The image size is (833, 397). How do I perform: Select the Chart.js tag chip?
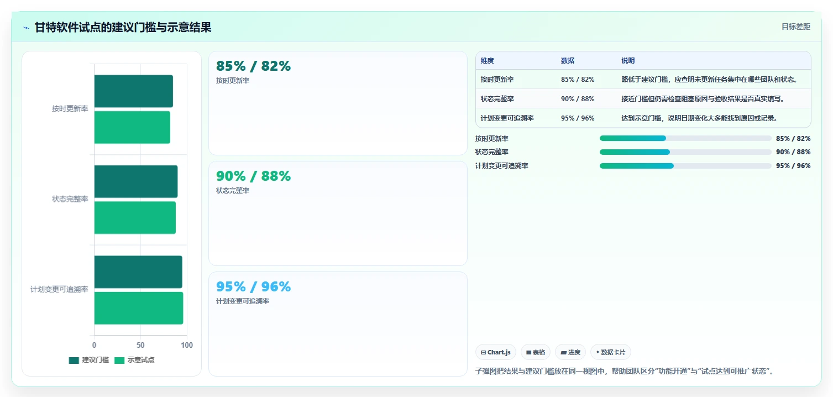click(x=496, y=352)
